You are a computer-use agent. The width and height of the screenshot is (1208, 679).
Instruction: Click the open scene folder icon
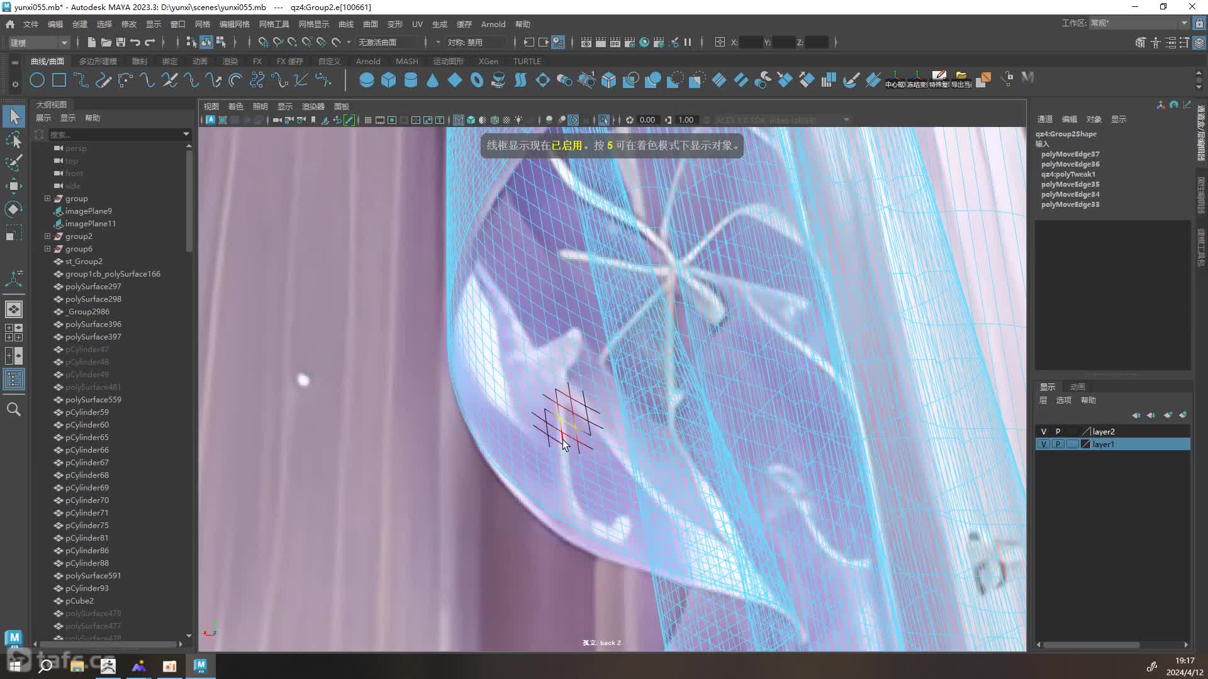pos(106,42)
